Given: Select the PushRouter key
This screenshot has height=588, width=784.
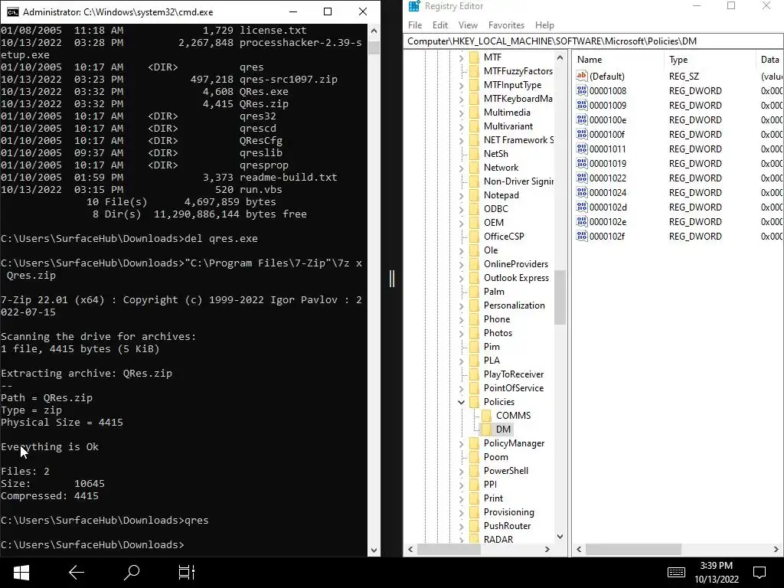Looking at the screenshot, I should click(x=507, y=525).
